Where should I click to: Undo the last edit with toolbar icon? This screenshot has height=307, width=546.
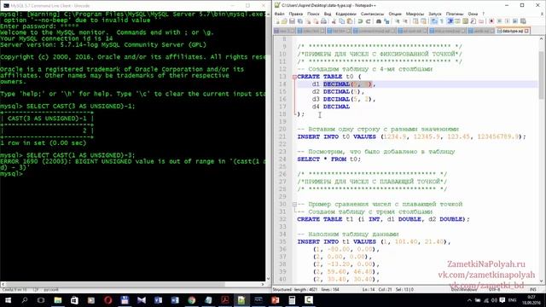pyautogui.click(x=360, y=21)
